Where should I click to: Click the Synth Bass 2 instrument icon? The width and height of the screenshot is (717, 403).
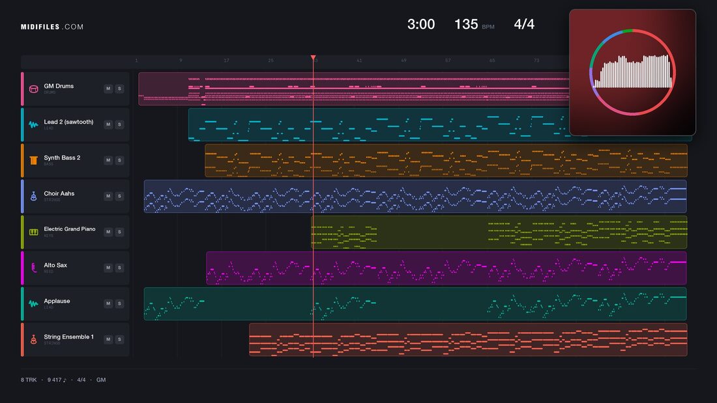tap(33, 160)
